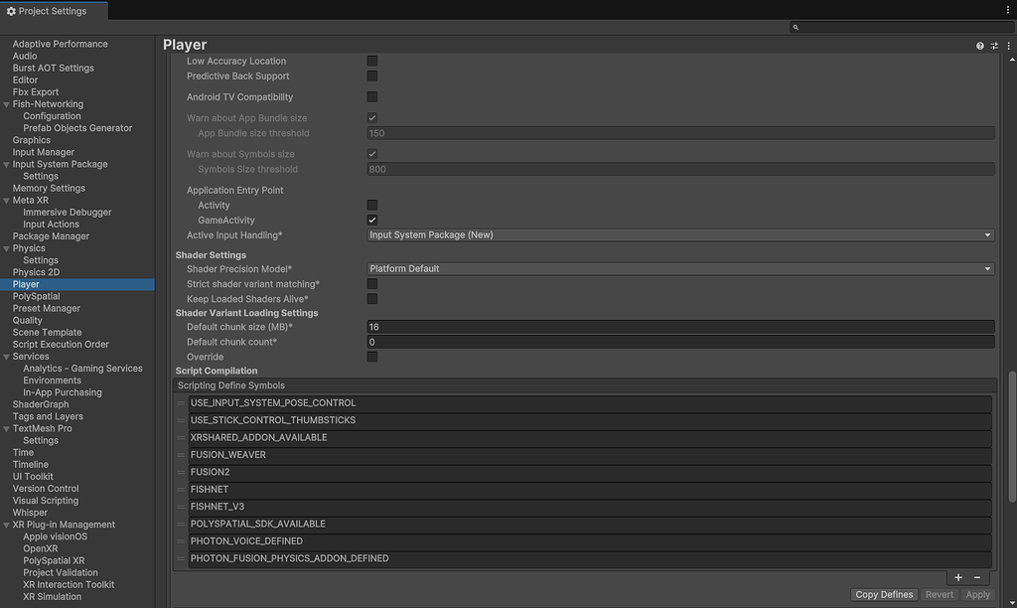Viewport: 1017px width, 608px height.
Task: Enable the Override checkbox under Shader Variant Loading
Action: 372,357
